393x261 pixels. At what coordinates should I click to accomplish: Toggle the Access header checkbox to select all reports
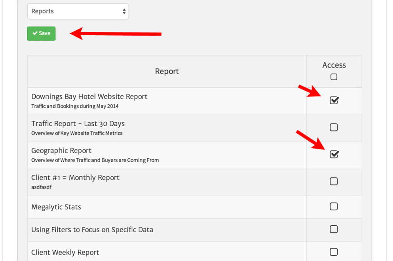click(334, 77)
